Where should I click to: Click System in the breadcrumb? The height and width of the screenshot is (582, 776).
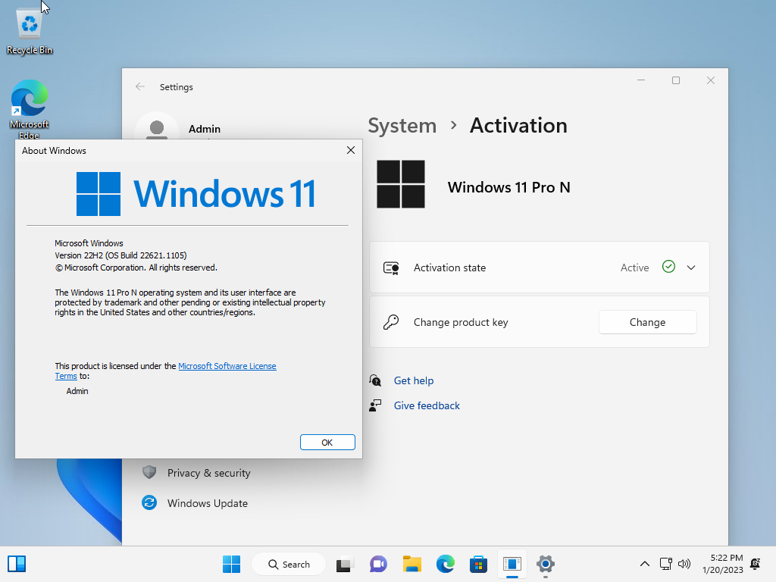click(x=402, y=126)
